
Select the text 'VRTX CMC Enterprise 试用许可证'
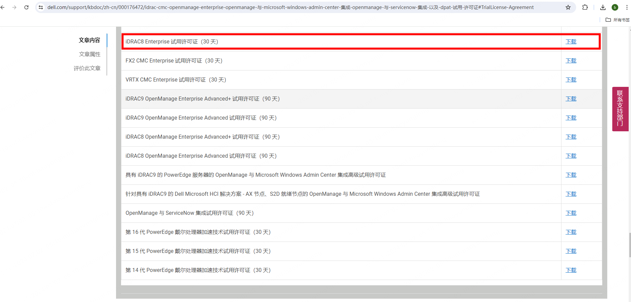[166, 80]
